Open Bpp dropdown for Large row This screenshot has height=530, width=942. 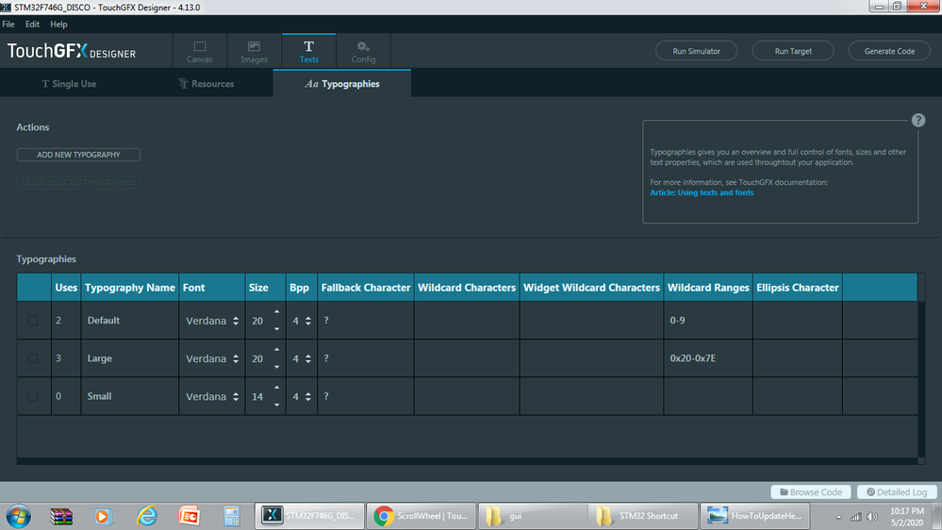click(302, 358)
